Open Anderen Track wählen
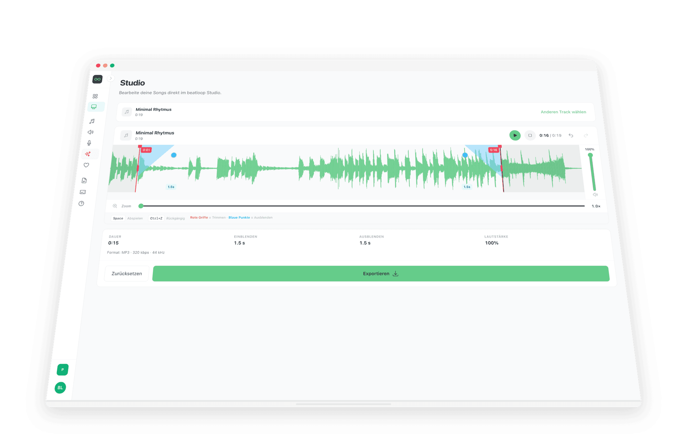687x438 pixels. 563,112
